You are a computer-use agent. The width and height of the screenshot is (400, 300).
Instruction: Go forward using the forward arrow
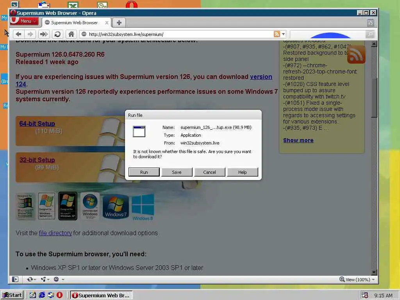tap(30, 34)
